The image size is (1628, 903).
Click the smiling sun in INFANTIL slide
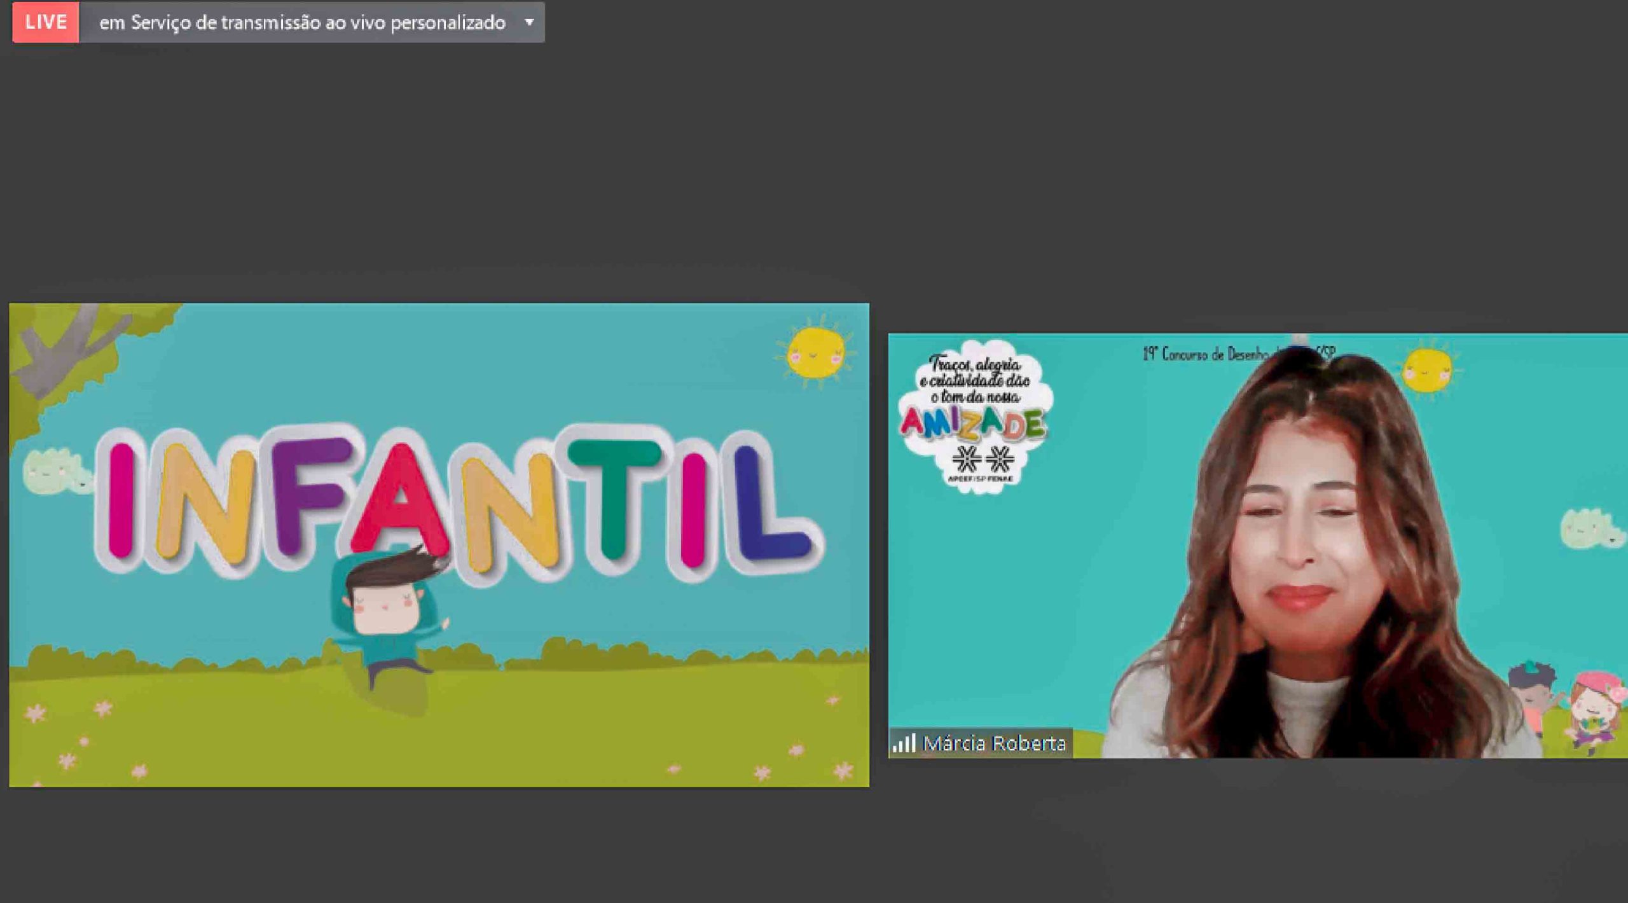[x=815, y=353]
